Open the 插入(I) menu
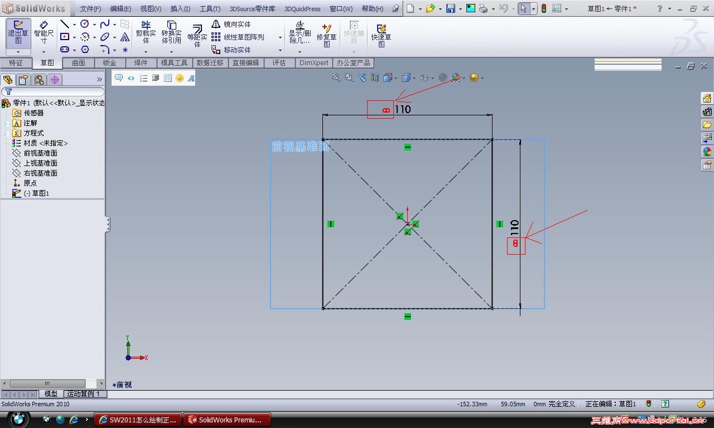The image size is (714, 428). (x=180, y=9)
